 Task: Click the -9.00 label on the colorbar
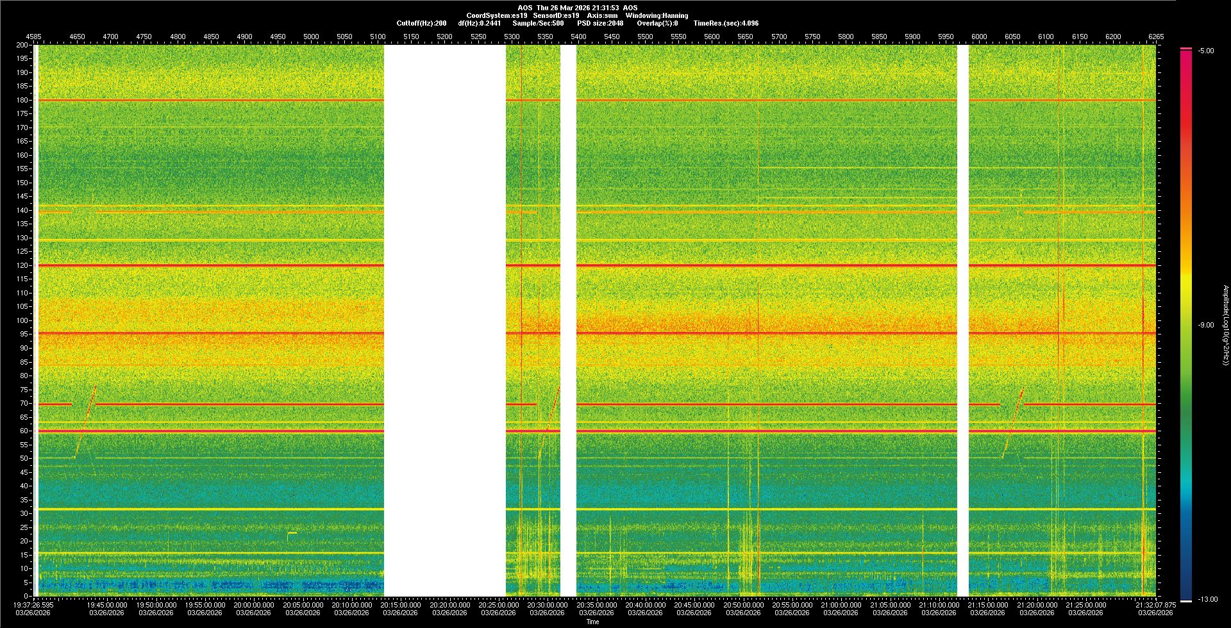[1205, 325]
